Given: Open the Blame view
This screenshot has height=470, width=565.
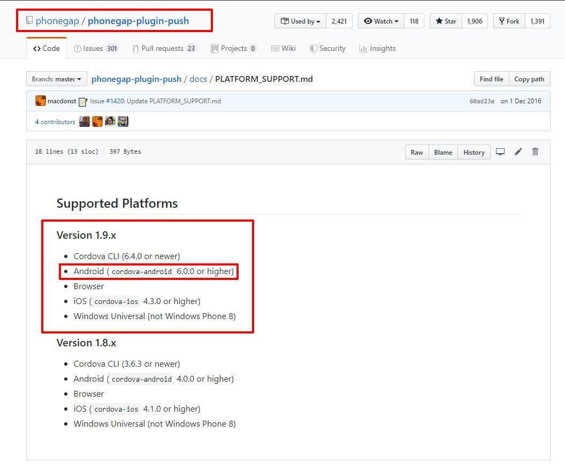Looking at the screenshot, I should (x=443, y=152).
